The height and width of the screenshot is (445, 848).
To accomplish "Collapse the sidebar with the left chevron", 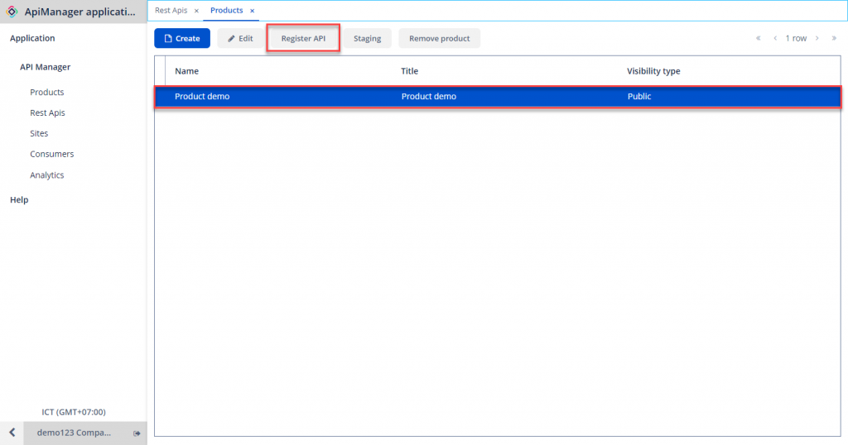I will pos(12,433).
